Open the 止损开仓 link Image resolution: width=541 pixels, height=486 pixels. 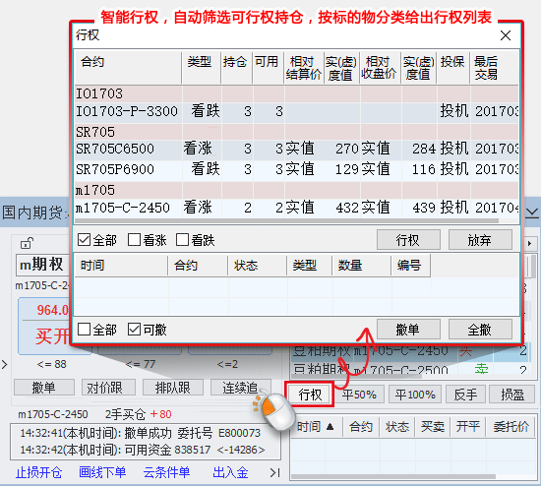click(38, 472)
